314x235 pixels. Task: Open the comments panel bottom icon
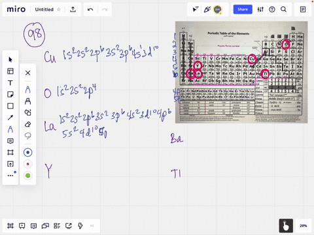click(33, 226)
